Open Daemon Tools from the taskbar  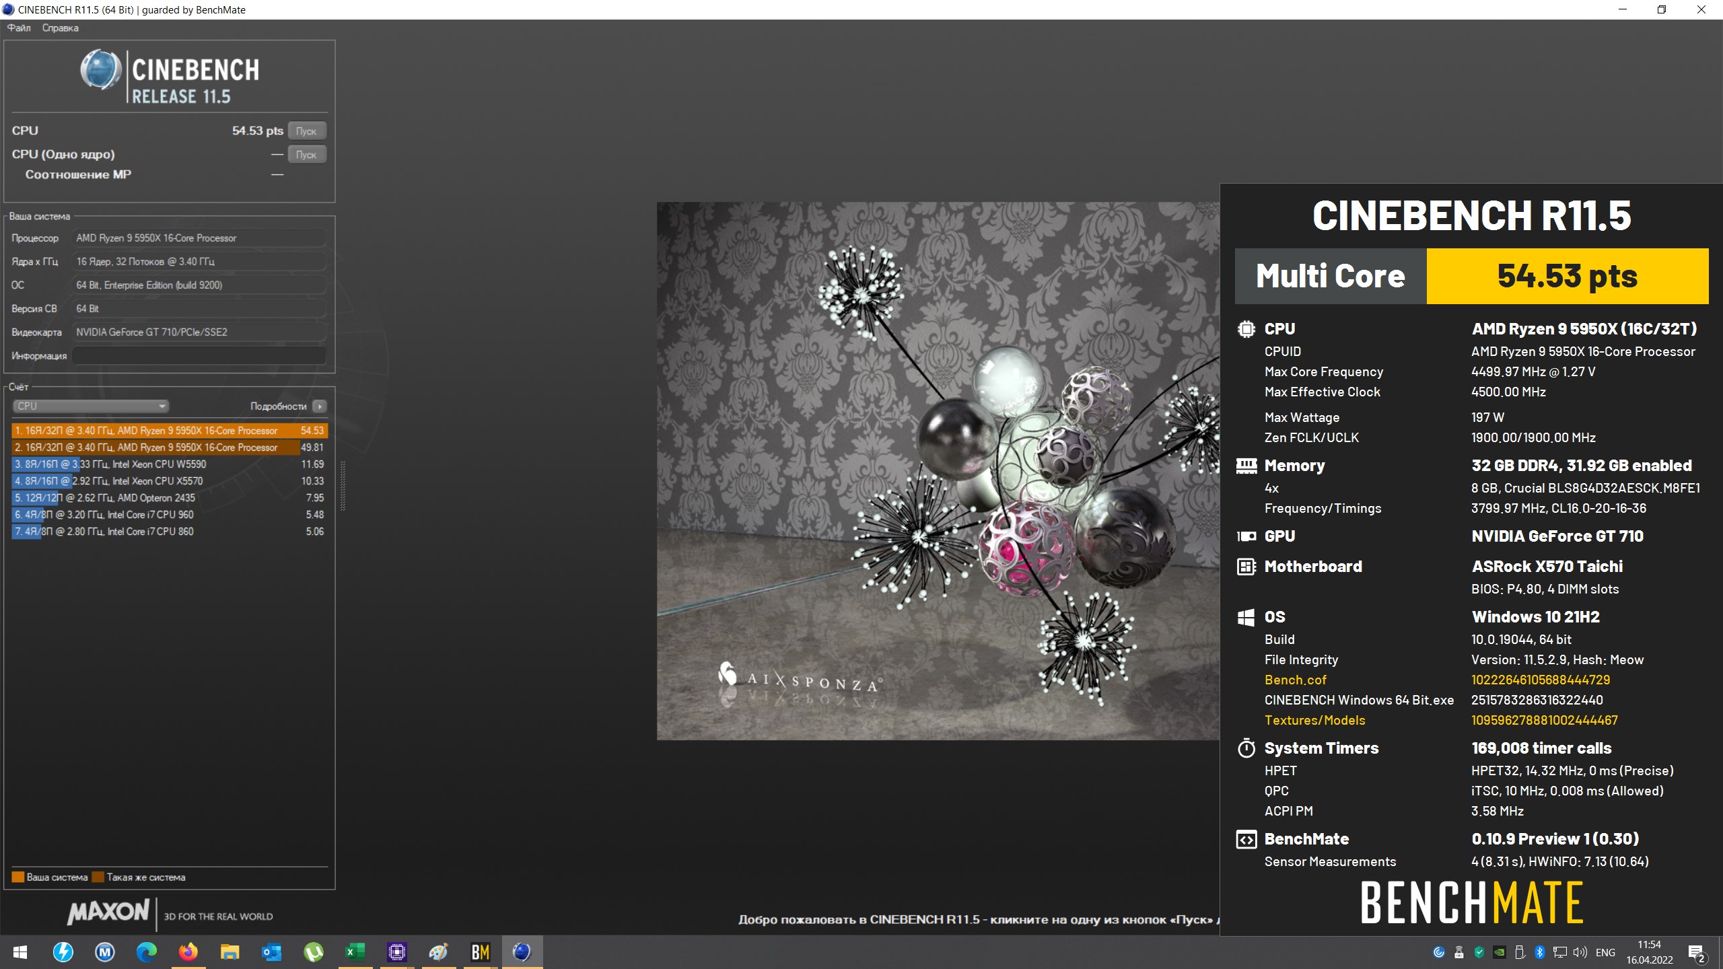point(63,952)
